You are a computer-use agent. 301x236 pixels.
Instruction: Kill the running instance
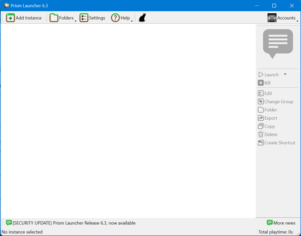point(264,83)
